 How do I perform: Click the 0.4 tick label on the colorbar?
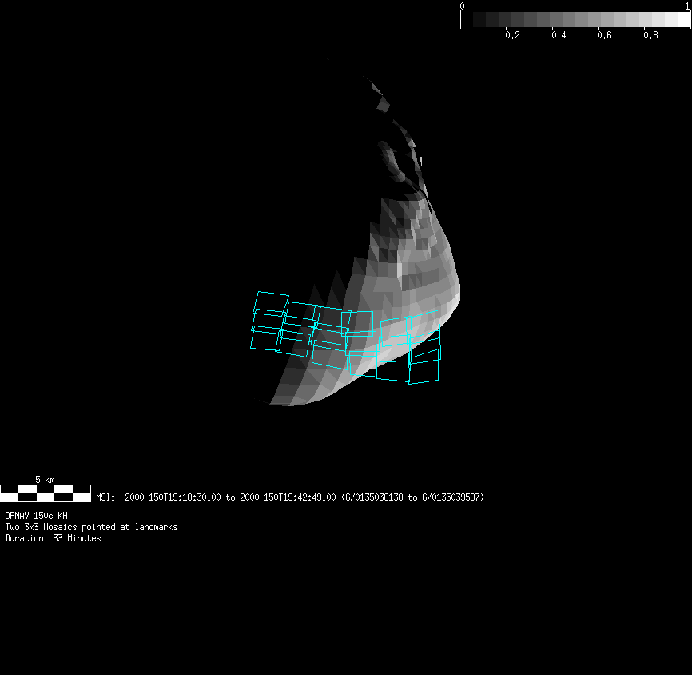(559, 35)
